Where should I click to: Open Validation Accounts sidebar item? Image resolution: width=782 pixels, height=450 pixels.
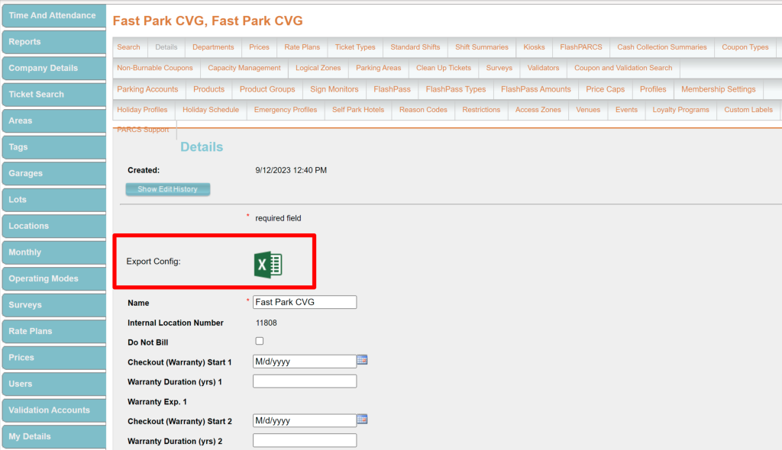(54, 410)
